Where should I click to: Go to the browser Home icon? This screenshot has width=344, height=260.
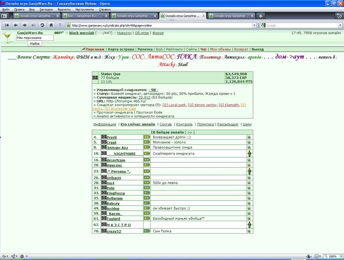(51, 26)
